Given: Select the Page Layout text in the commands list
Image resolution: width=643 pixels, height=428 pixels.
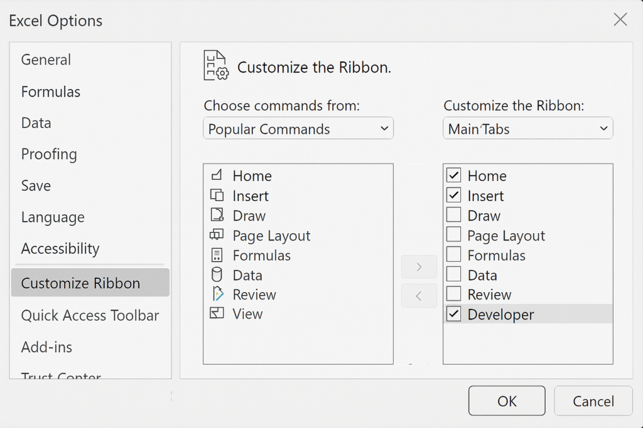Looking at the screenshot, I should pyautogui.click(x=271, y=235).
